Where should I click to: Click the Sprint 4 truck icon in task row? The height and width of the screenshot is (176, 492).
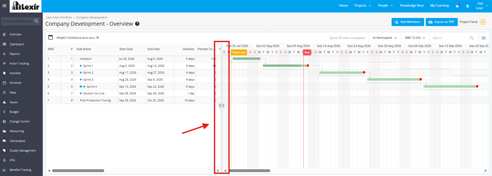pyautogui.click(x=81, y=87)
